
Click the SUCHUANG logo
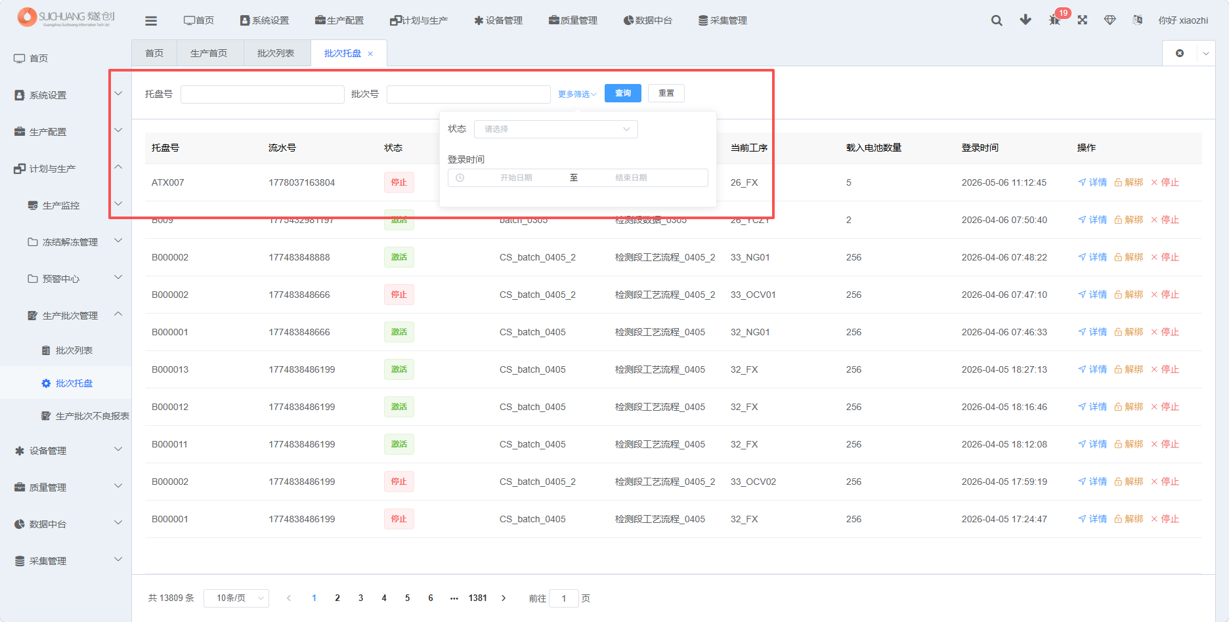click(x=66, y=17)
